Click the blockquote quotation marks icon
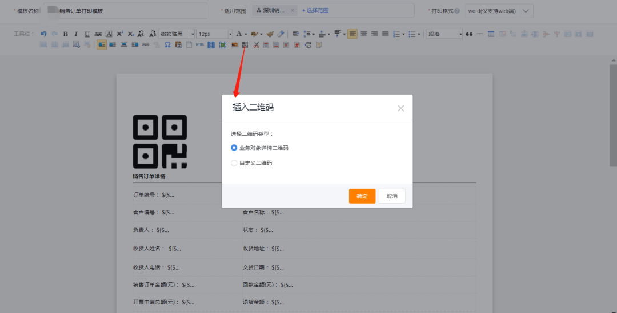Screen dimensions: 617x313 pyautogui.click(x=469, y=34)
